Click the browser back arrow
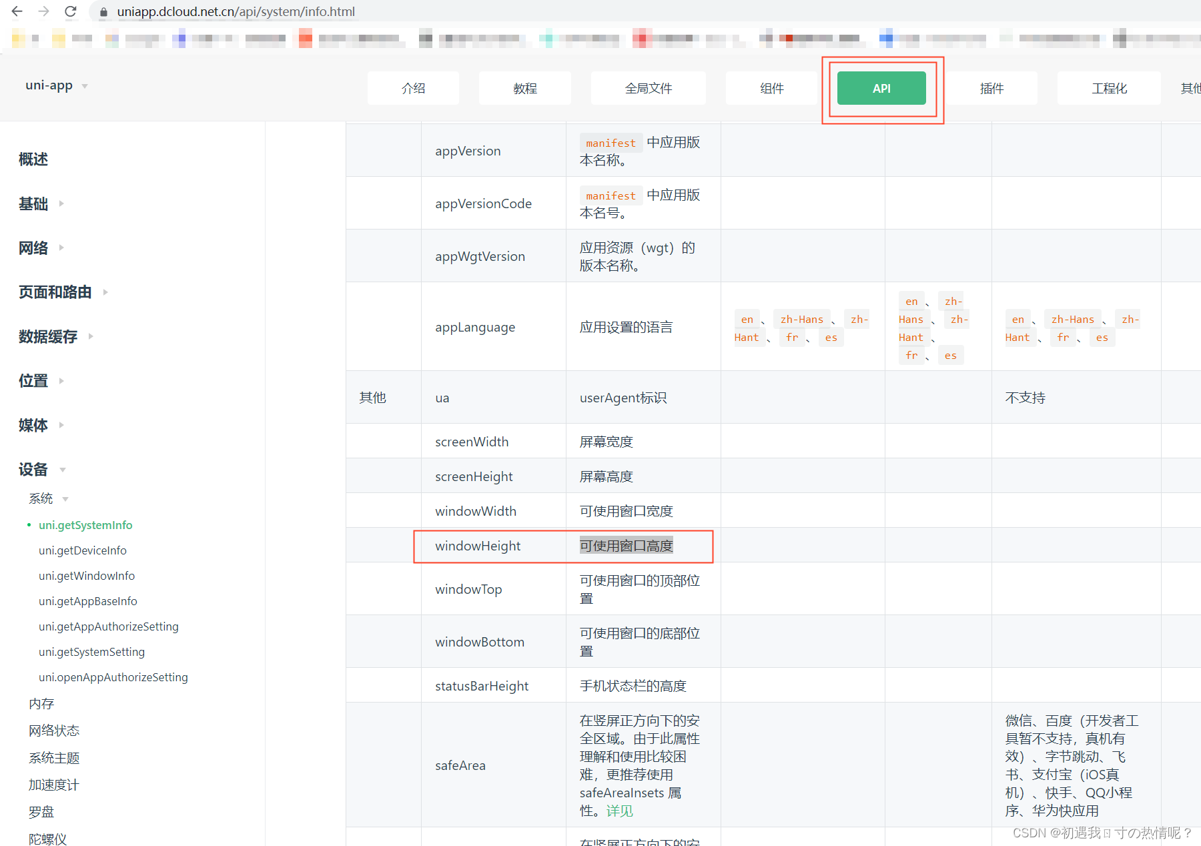This screenshot has width=1201, height=846. (x=17, y=11)
